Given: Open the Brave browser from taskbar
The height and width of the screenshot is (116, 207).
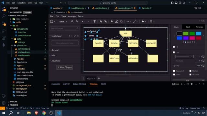Looking at the screenshot, I should [x=37, y=113].
